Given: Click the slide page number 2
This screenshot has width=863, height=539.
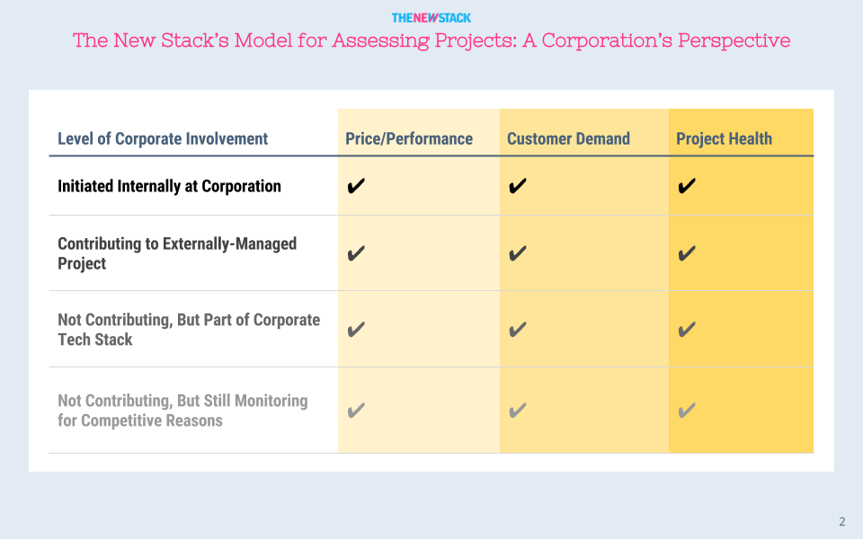Looking at the screenshot, I should (x=842, y=521).
